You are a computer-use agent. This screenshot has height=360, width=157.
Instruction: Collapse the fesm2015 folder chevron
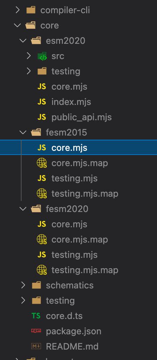click(x=23, y=132)
